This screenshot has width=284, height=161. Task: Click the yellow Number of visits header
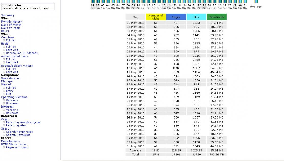pyautogui.click(x=156, y=17)
